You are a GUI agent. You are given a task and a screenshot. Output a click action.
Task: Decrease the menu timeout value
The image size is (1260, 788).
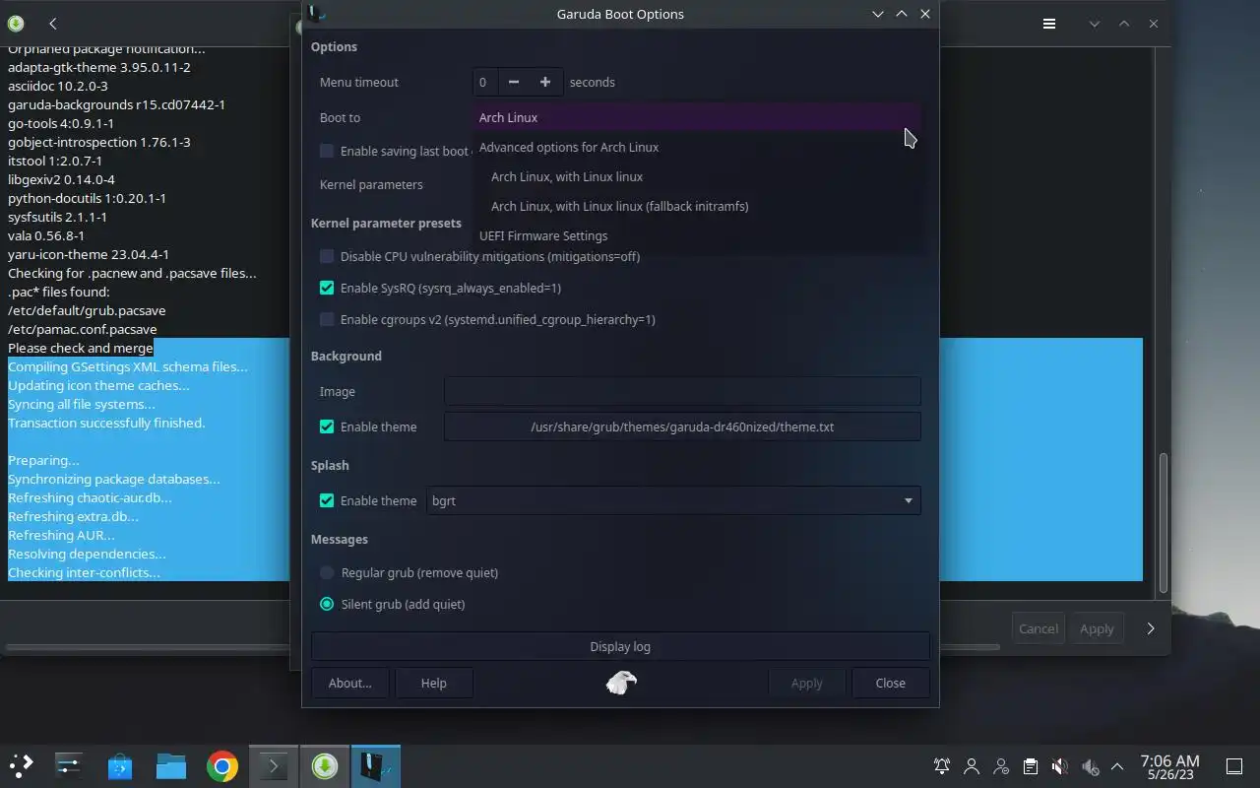(x=514, y=82)
